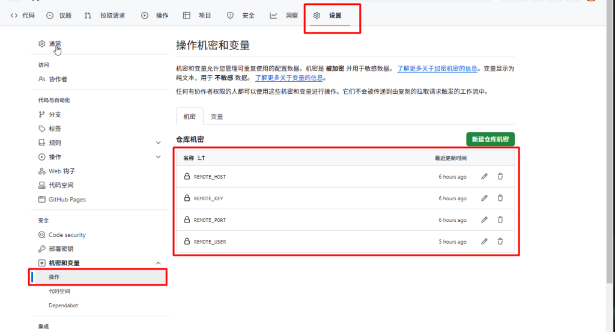Open the 了解更多关于加密机密的信息 link
Viewport: 615px width, 332px height.
[x=437, y=69]
